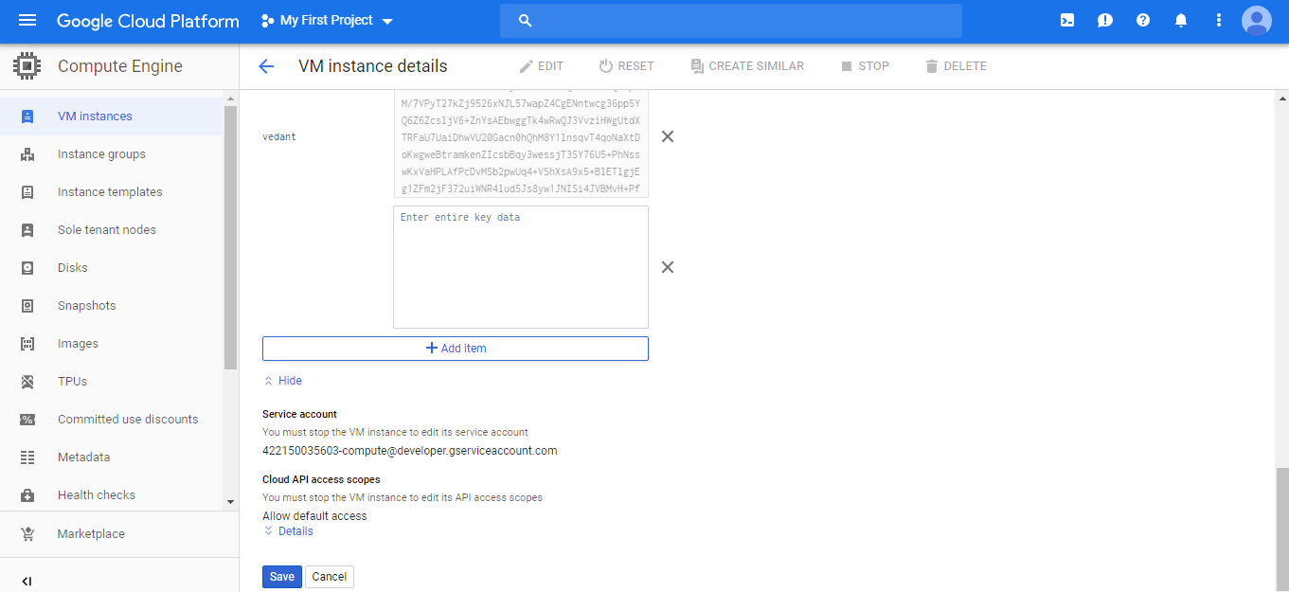Click the Disks icon
1289x592 pixels.
coord(27,268)
